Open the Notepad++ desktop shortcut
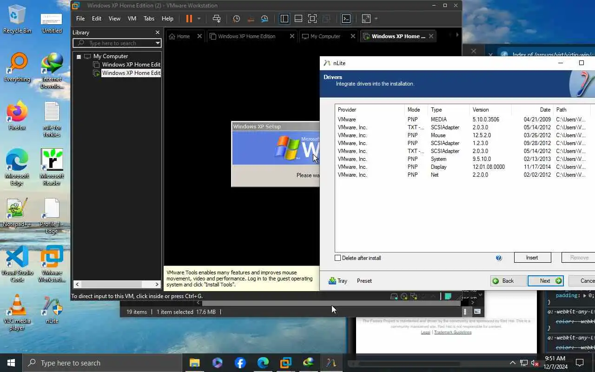Screen dimensions: 595x372 [x=17, y=213]
